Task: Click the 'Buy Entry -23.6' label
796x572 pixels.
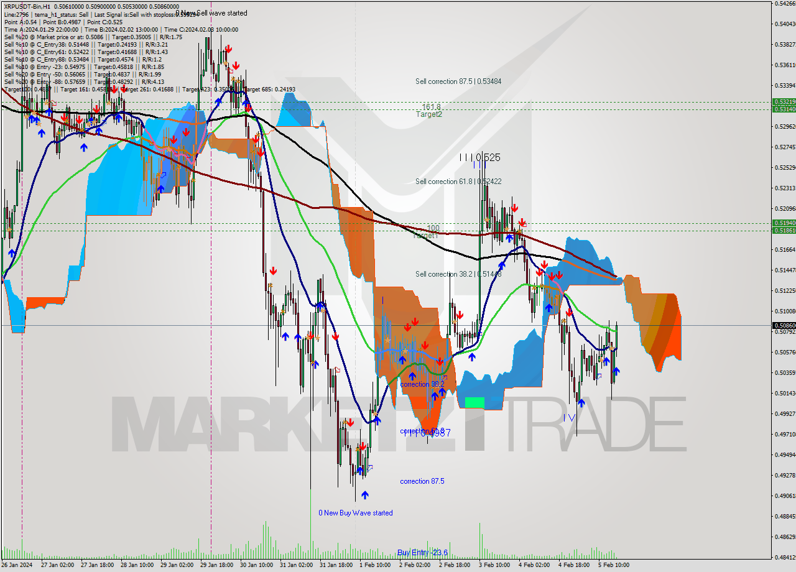Action: pos(423,553)
